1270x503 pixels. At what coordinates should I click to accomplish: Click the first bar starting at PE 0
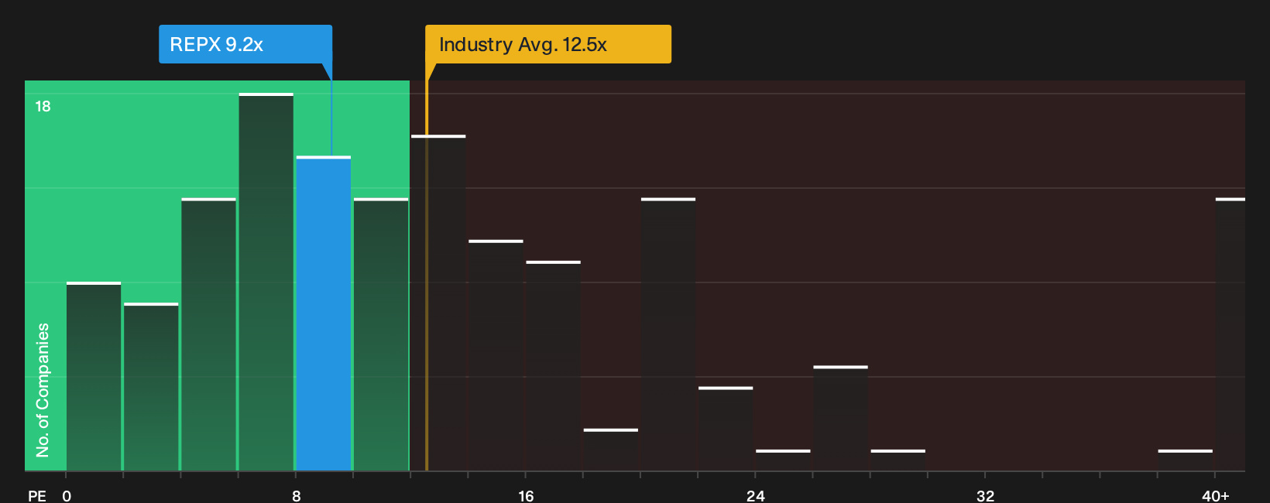[94, 376]
